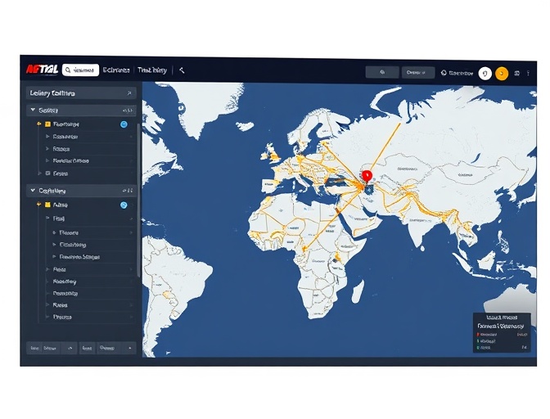Click the red app logo in the top bar
The image size is (550, 419).
(x=42, y=70)
